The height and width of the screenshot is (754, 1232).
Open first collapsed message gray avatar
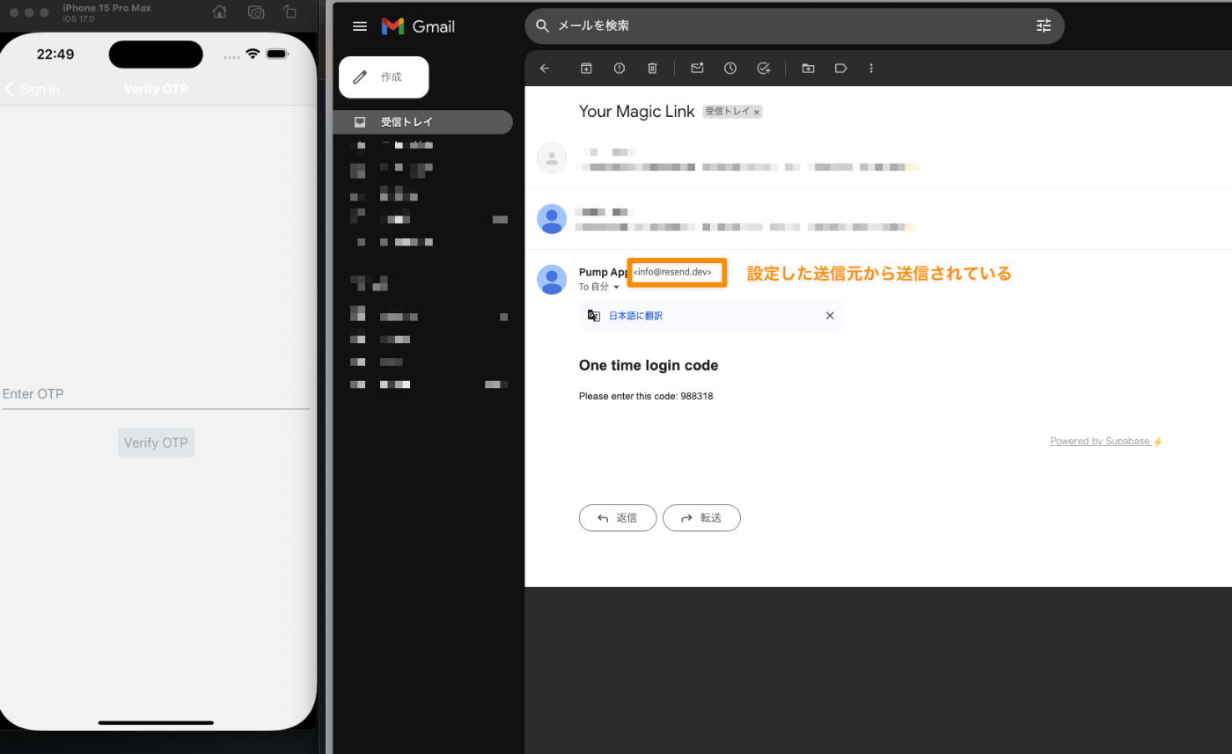click(552, 158)
